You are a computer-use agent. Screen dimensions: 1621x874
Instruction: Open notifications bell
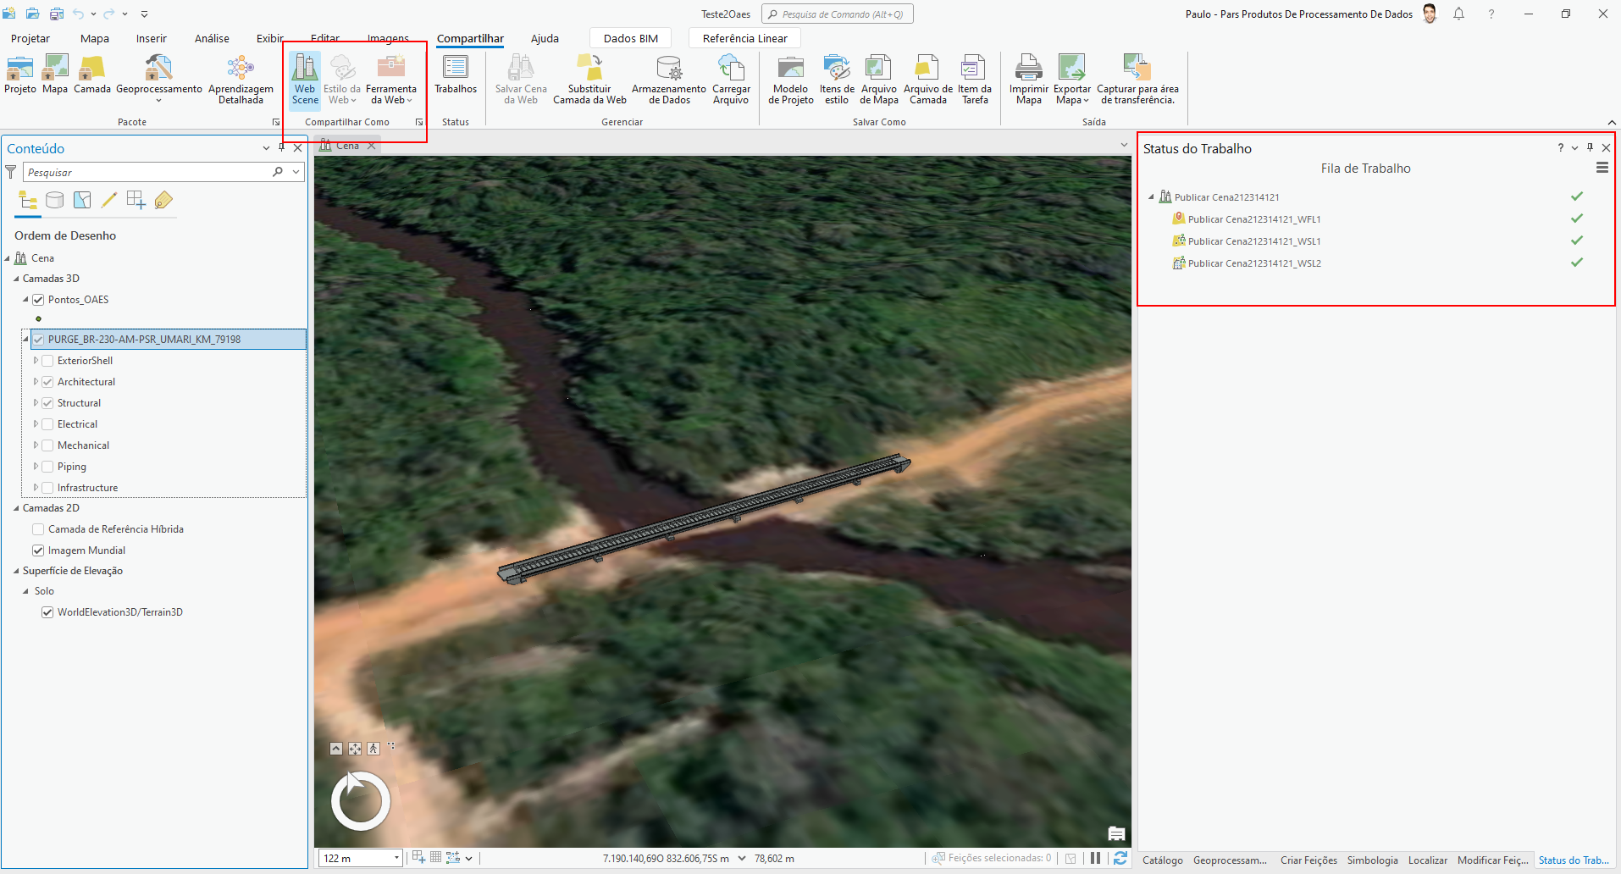[x=1458, y=14]
